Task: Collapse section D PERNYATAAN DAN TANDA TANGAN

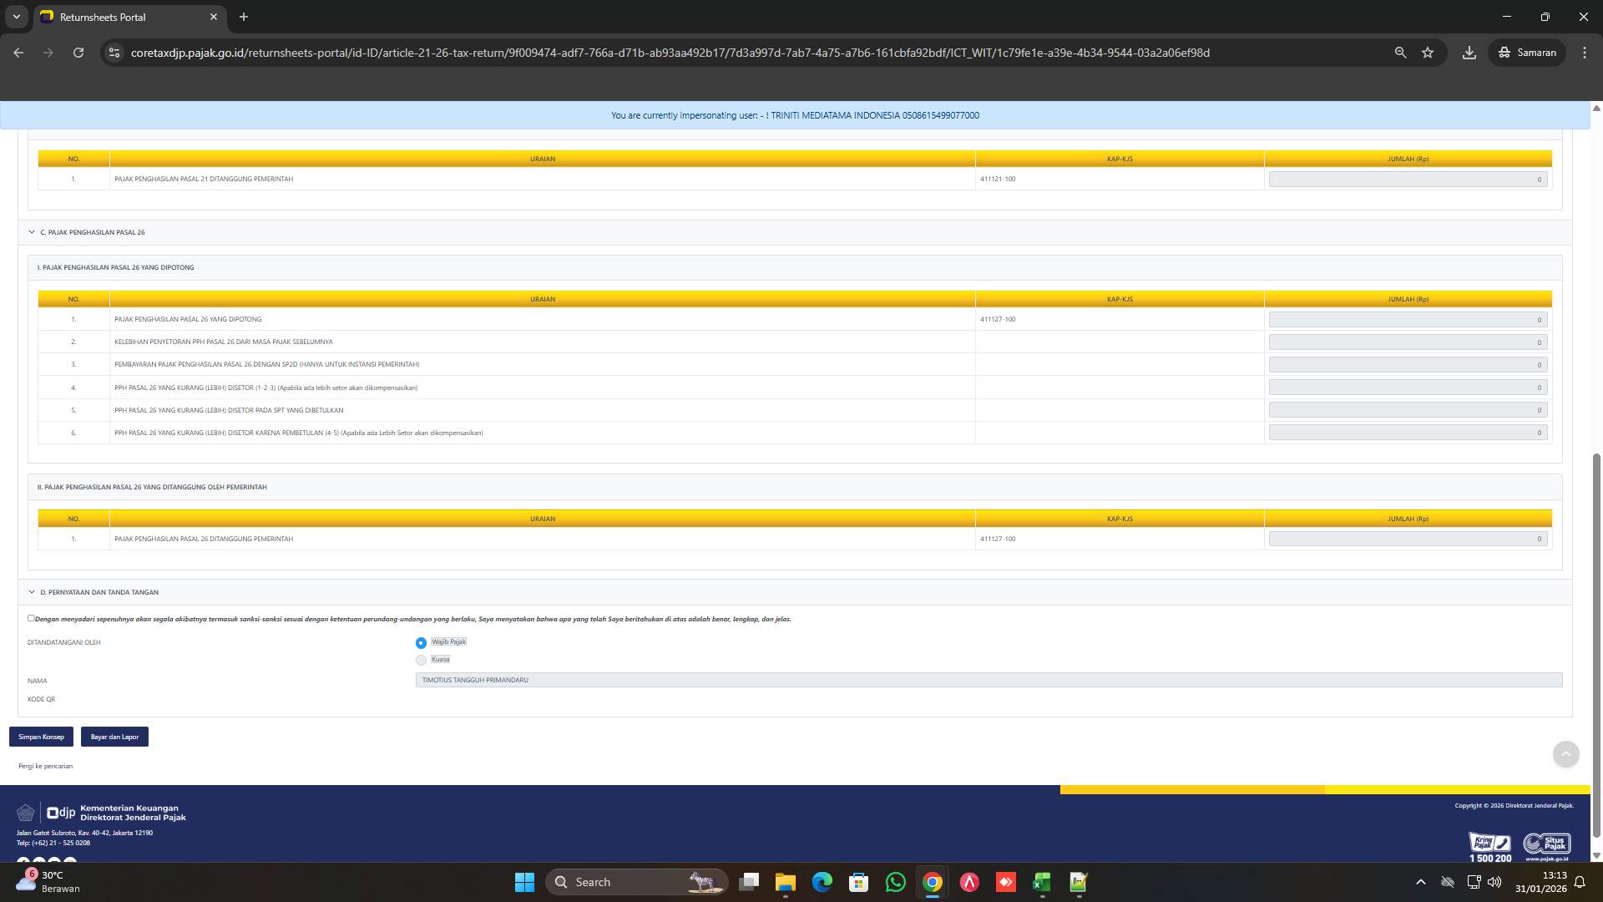Action: coord(32,591)
